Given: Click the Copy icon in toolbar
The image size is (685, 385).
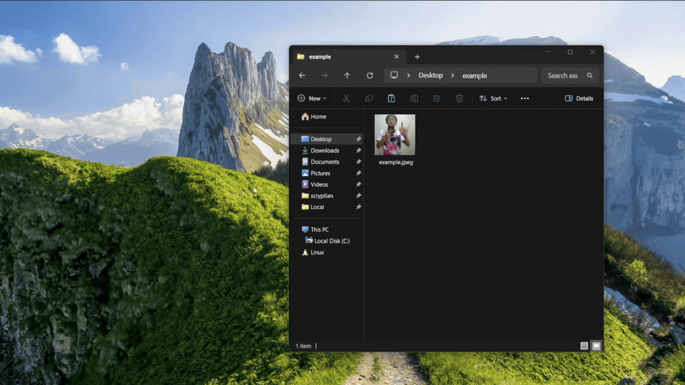Looking at the screenshot, I should 369,98.
